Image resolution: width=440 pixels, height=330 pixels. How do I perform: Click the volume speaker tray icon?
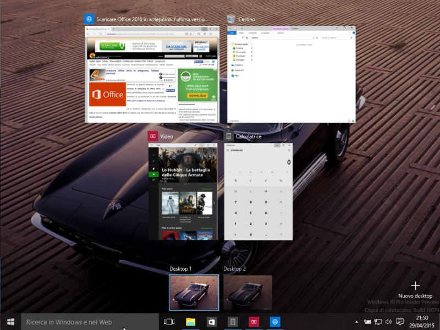tap(389, 322)
